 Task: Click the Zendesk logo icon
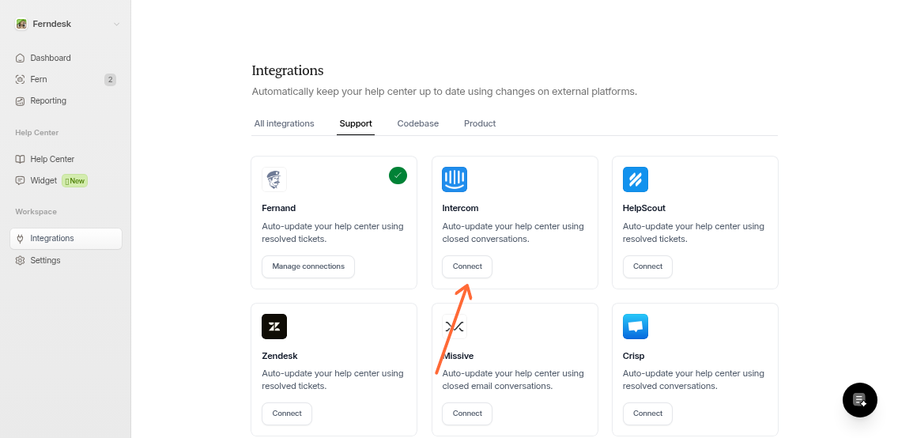point(274,327)
